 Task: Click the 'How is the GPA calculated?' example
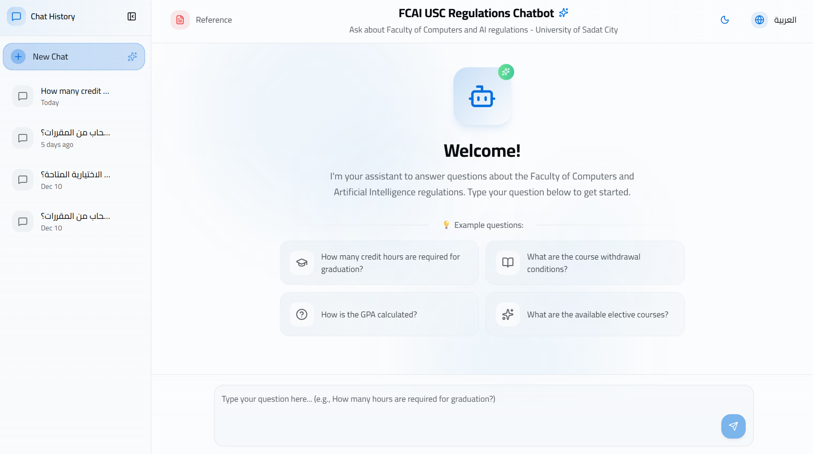(379, 314)
